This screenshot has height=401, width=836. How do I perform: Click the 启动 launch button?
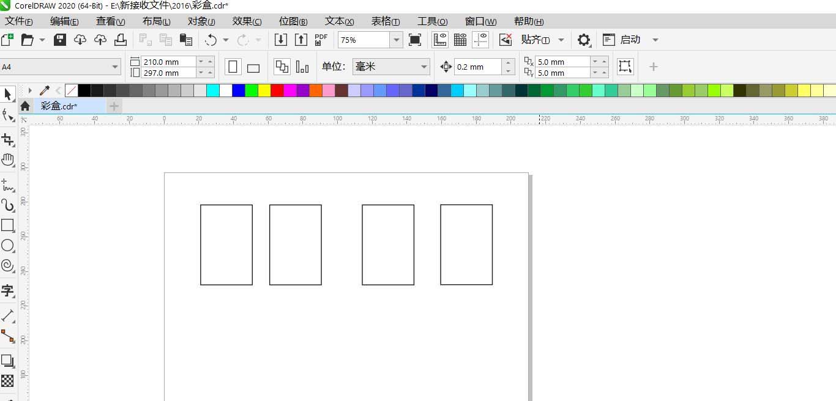click(630, 40)
